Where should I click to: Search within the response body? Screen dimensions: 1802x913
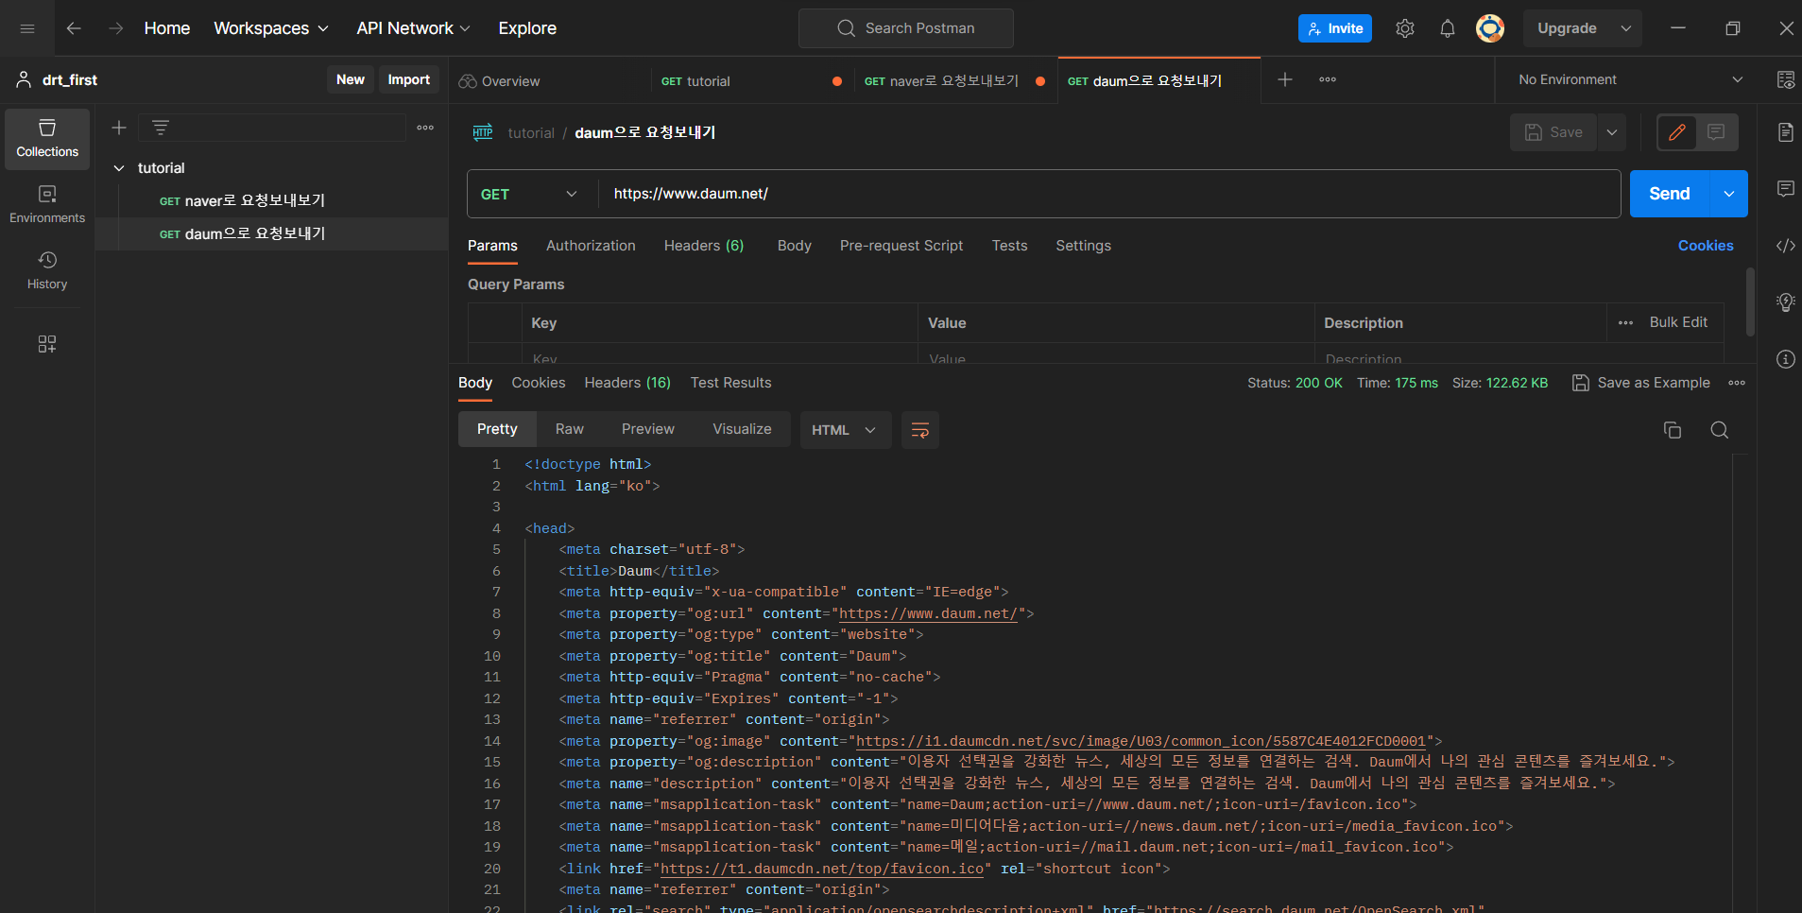click(1719, 430)
